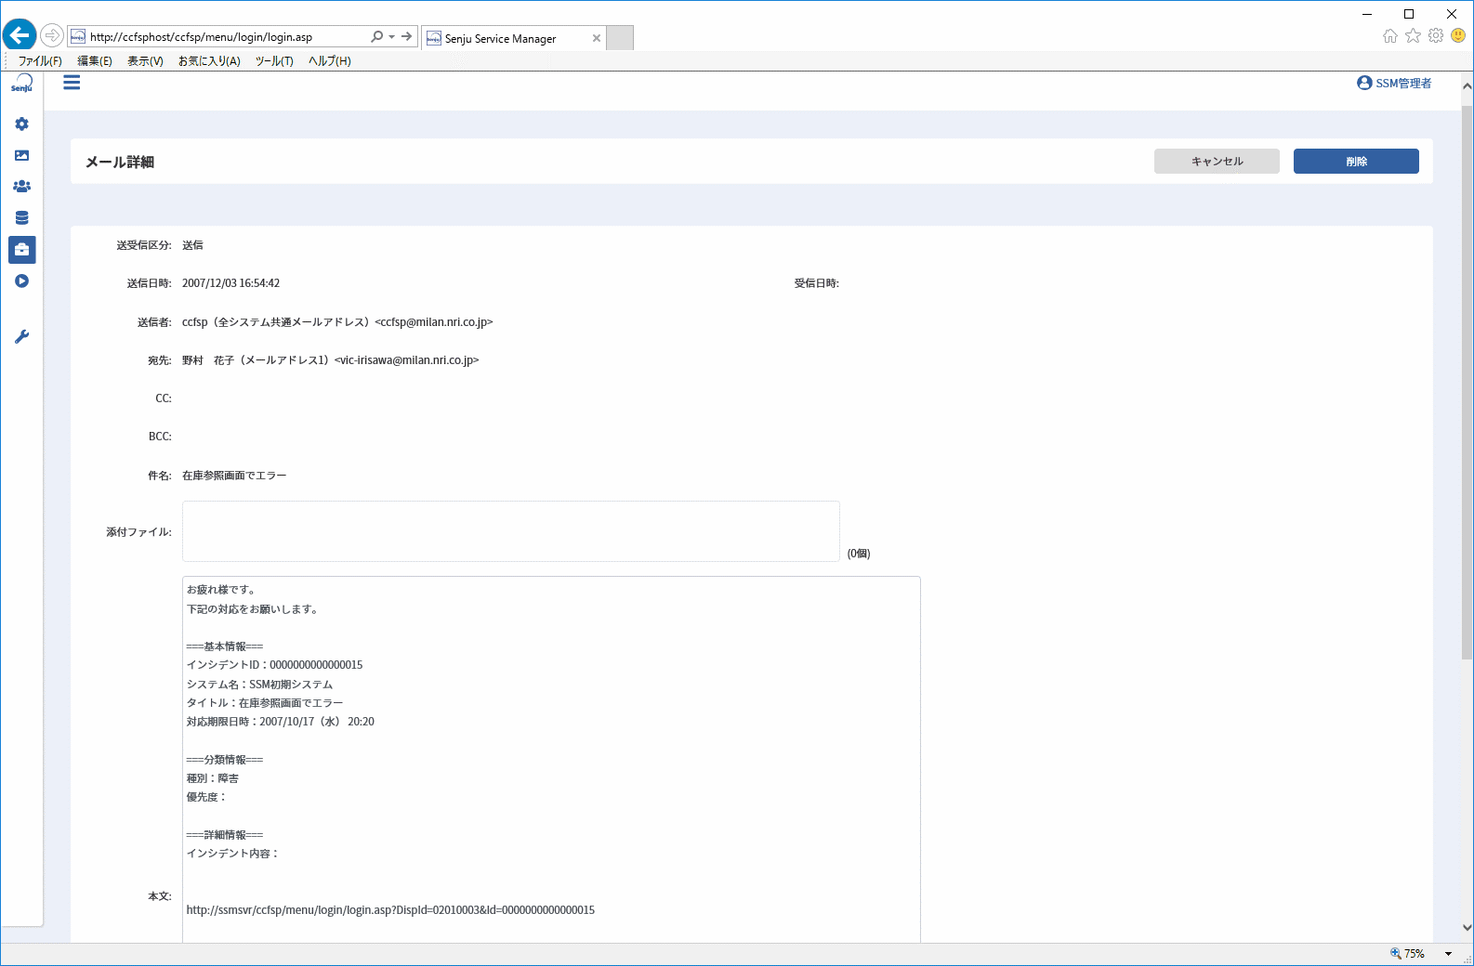The height and width of the screenshot is (966, 1474).
Task: Click the browser home icon
Action: (1389, 35)
